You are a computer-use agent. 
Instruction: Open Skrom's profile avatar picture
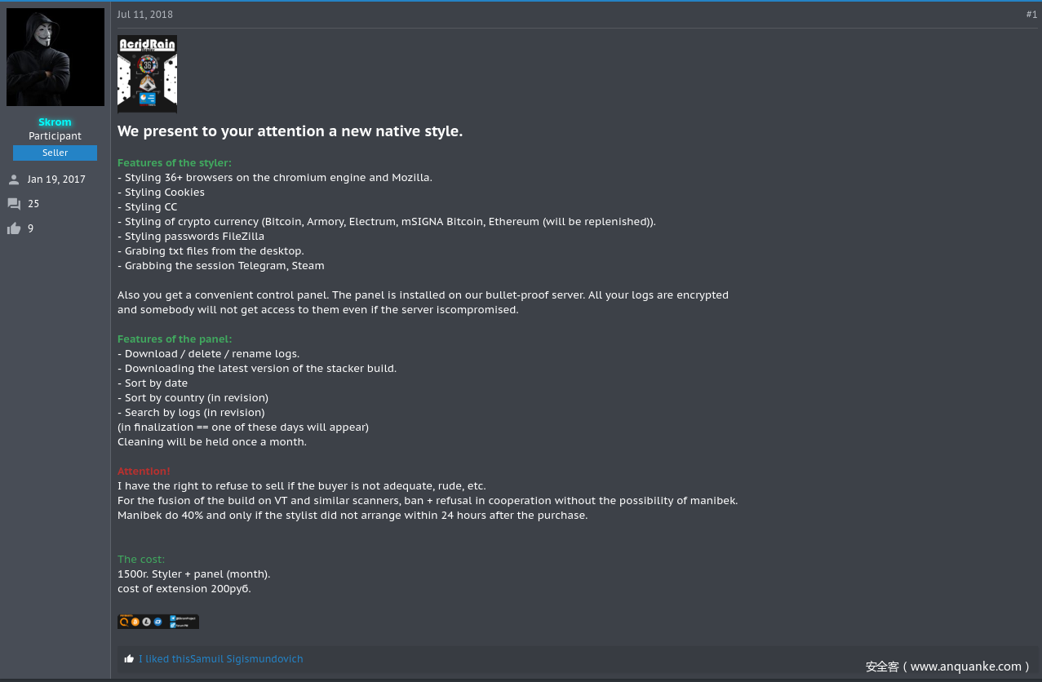pyautogui.click(x=55, y=57)
